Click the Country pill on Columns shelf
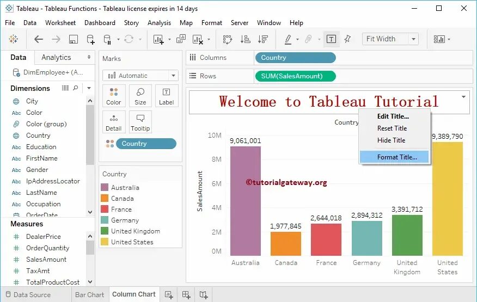The image size is (477, 302). (295, 58)
